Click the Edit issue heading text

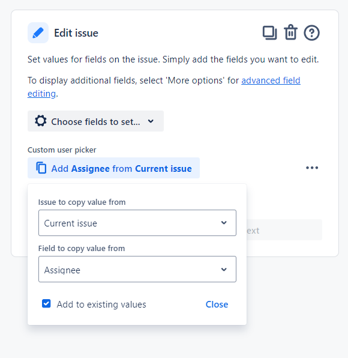point(76,33)
